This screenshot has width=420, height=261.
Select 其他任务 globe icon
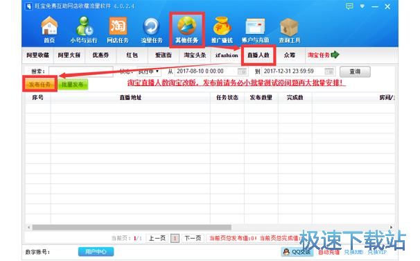tap(186, 30)
